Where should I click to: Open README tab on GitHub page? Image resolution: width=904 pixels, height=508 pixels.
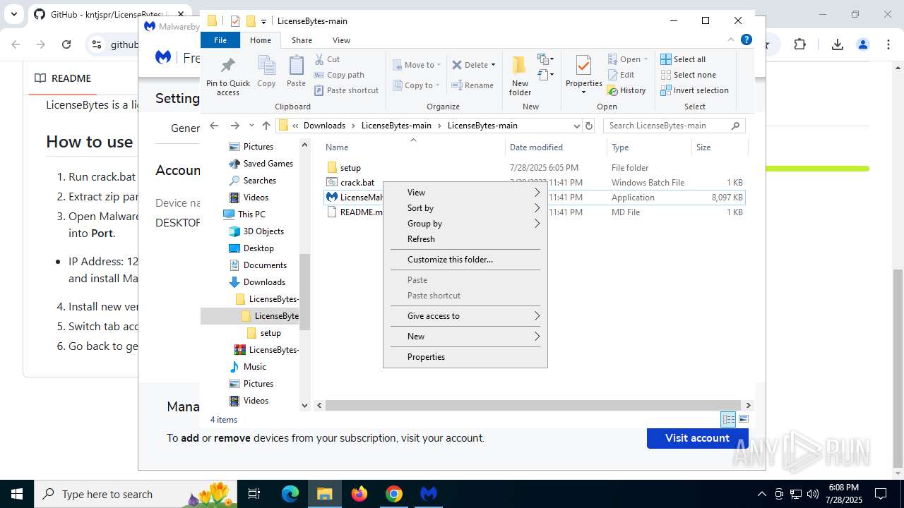pyautogui.click(x=63, y=78)
